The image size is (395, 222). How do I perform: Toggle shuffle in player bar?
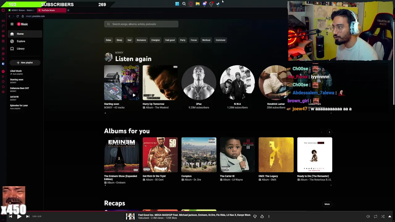[x=383, y=216]
